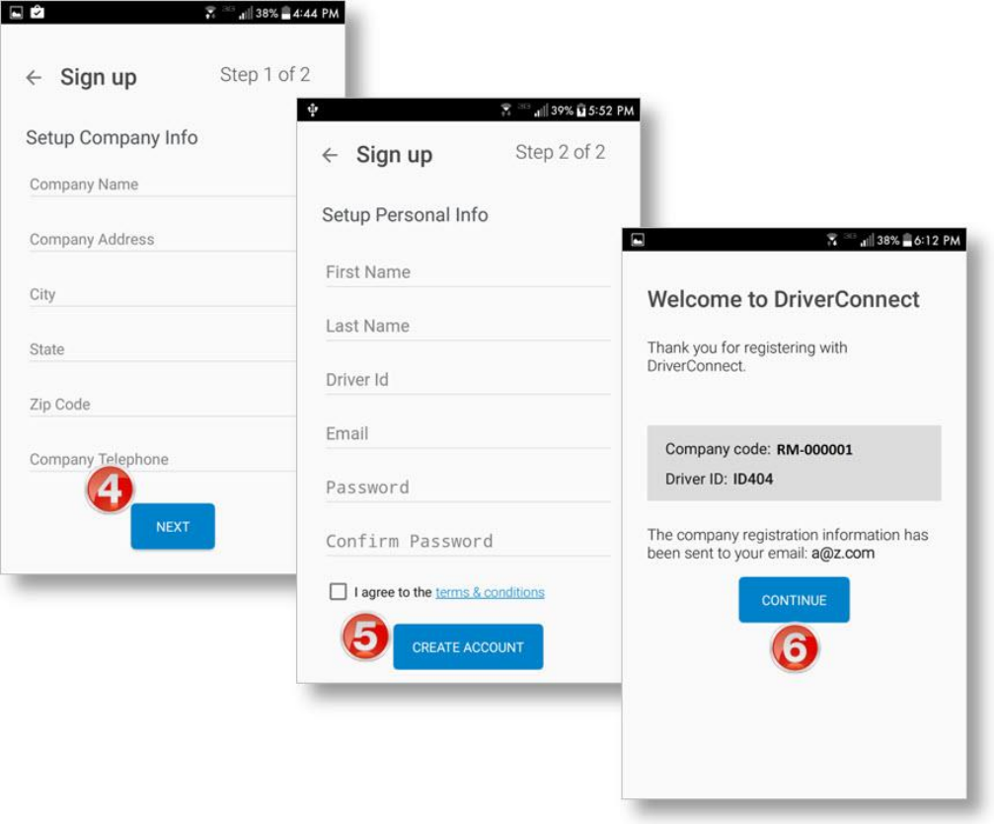
Task: Click the Step 1 of 2 label
Action: pos(265,75)
